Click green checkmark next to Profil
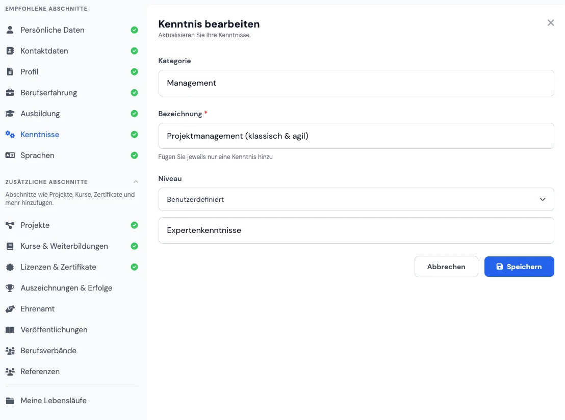The height and width of the screenshot is (420, 565). click(x=135, y=72)
